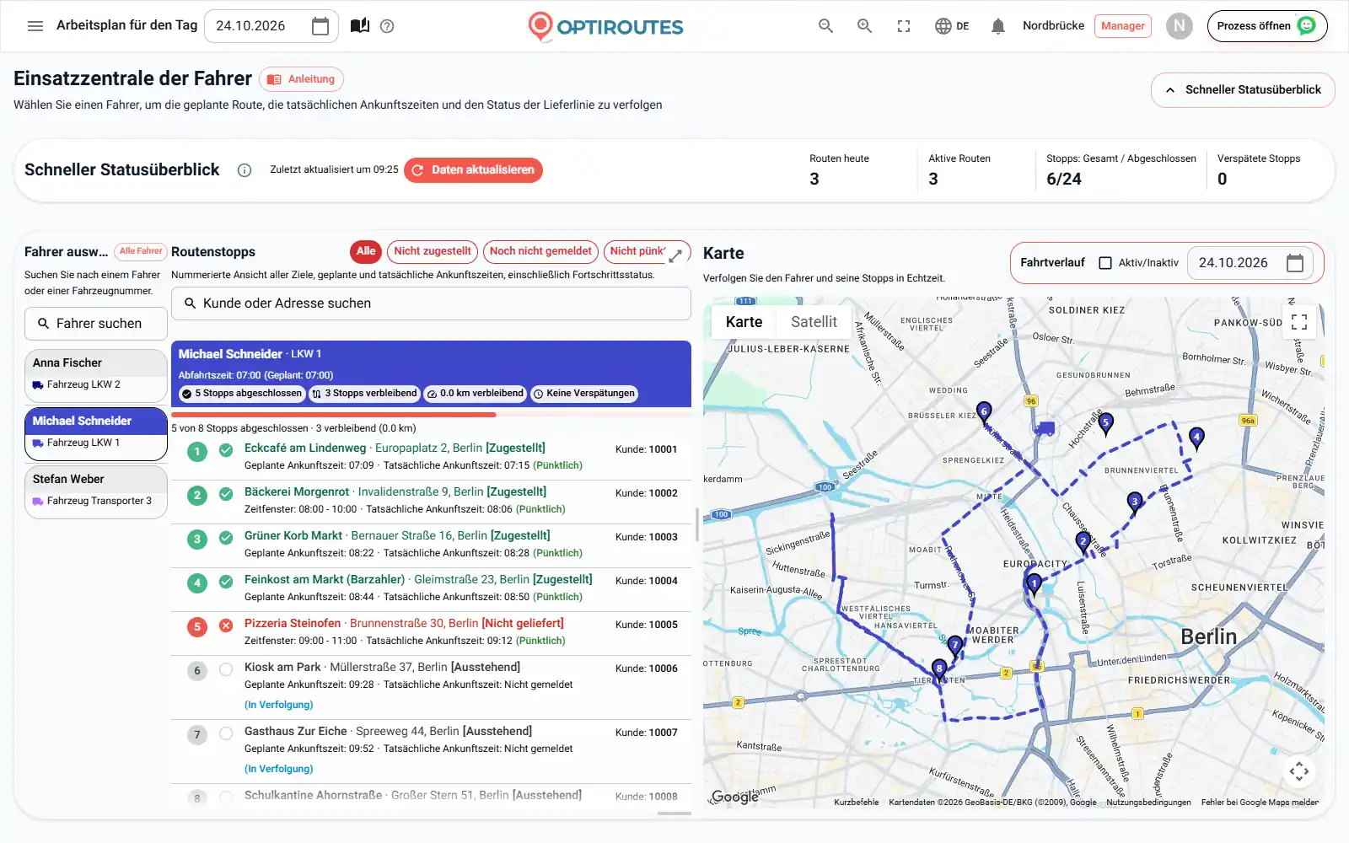Click route progress bar for Michael Schneider
Viewport: 1349px width, 843px height.
[431, 415]
